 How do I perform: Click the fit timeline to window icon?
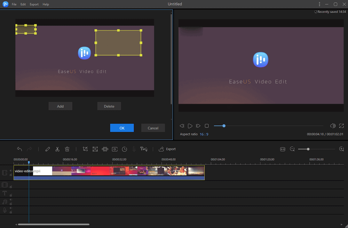[283, 149]
